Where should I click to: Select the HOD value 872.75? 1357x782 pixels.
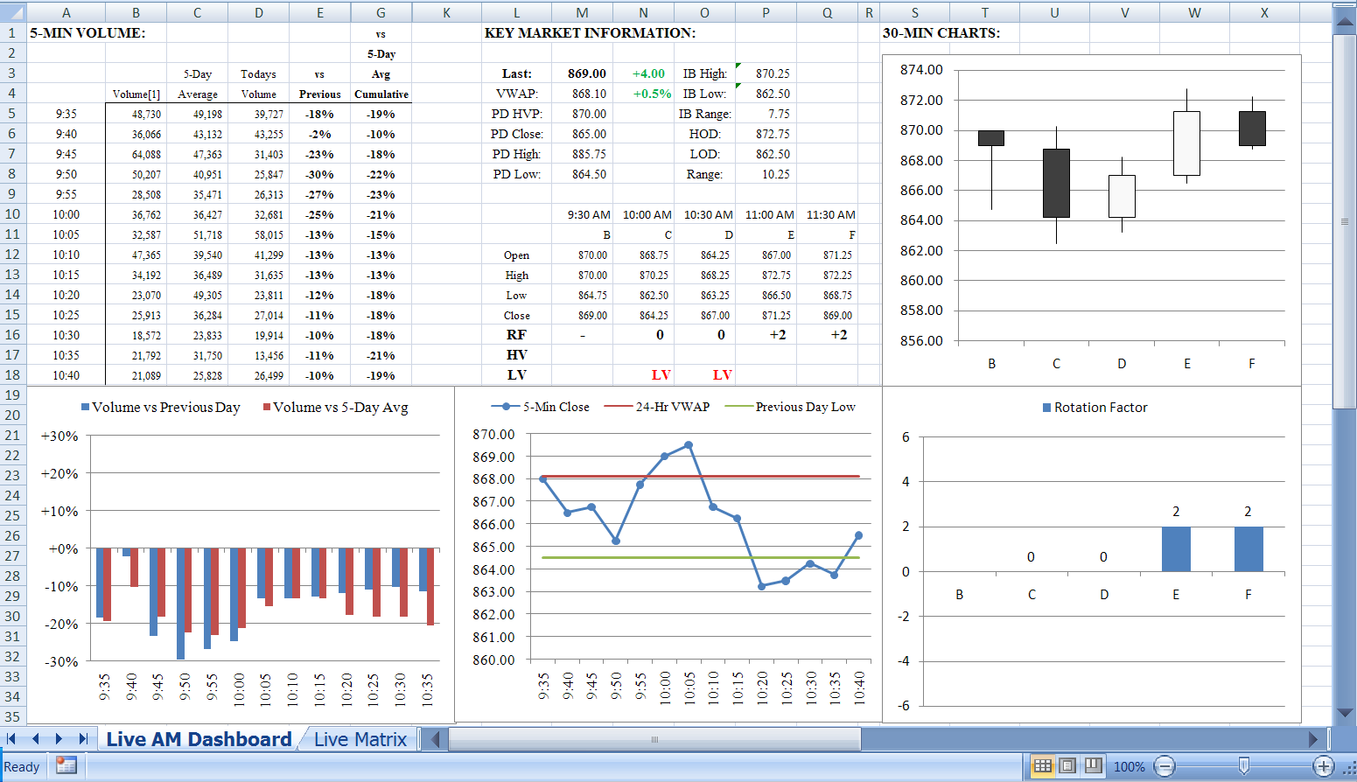[766, 134]
